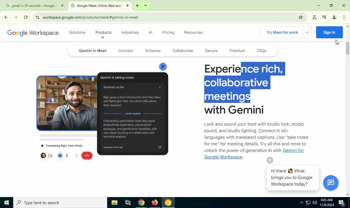Jump to the Collaborate section

click(183, 51)
